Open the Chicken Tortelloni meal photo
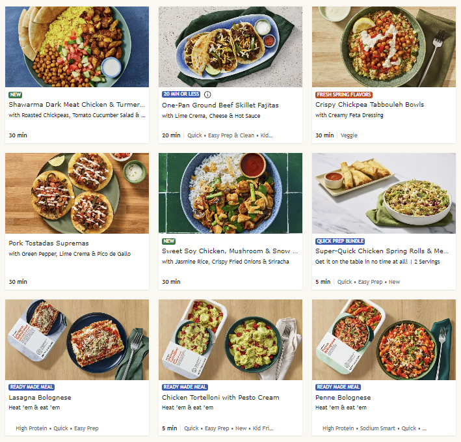This screenshot has width=461, height=442. (230, 340)
